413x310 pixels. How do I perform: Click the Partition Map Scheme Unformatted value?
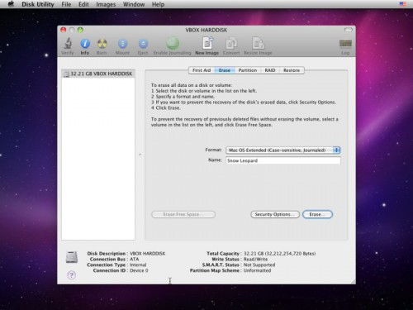click(x=257, y=270)
